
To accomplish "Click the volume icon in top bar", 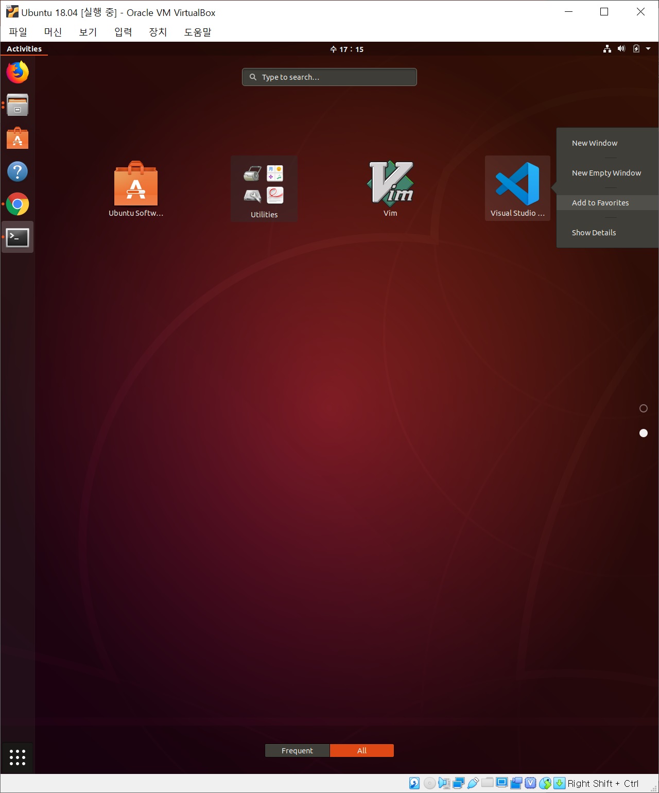I will coord(621,49).
